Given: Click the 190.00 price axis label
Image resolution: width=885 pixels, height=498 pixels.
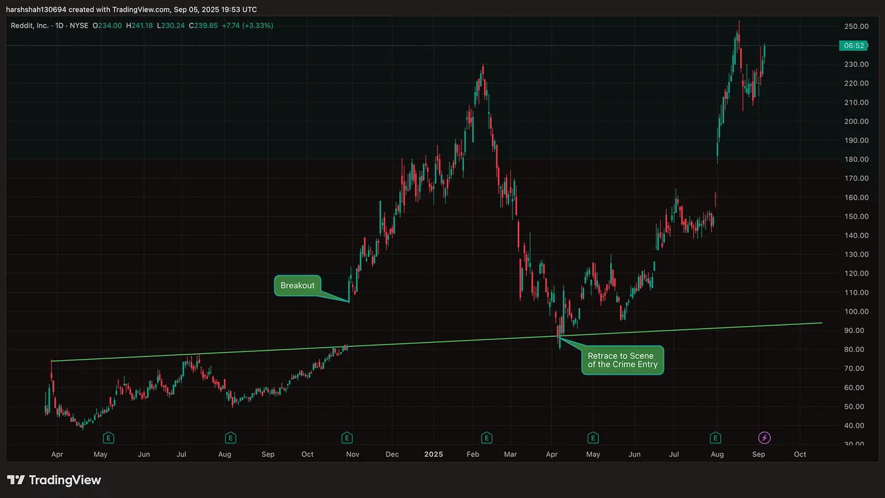Looking at the screenshot, I should point(856,140).
